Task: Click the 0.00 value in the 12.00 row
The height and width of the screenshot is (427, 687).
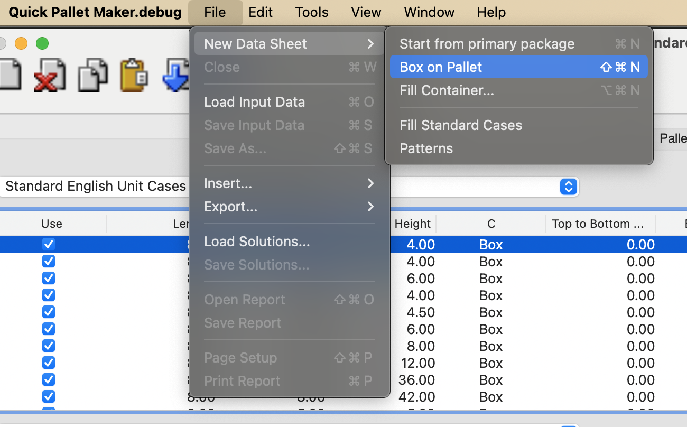Action: pos(640,363)
